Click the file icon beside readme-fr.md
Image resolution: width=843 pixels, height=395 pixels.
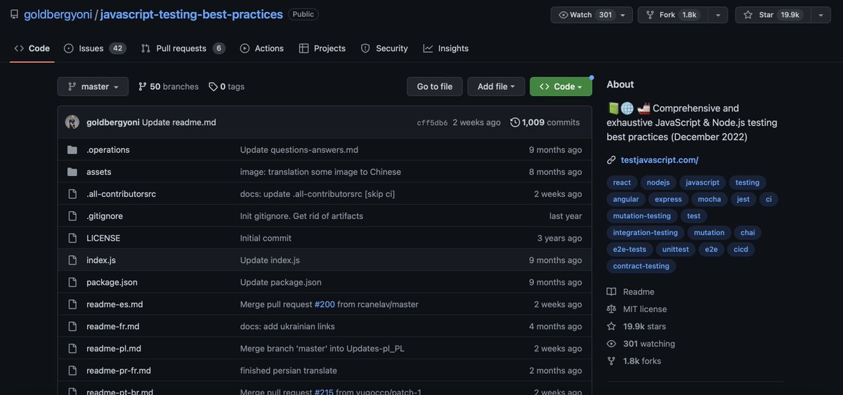click(72, 326)
